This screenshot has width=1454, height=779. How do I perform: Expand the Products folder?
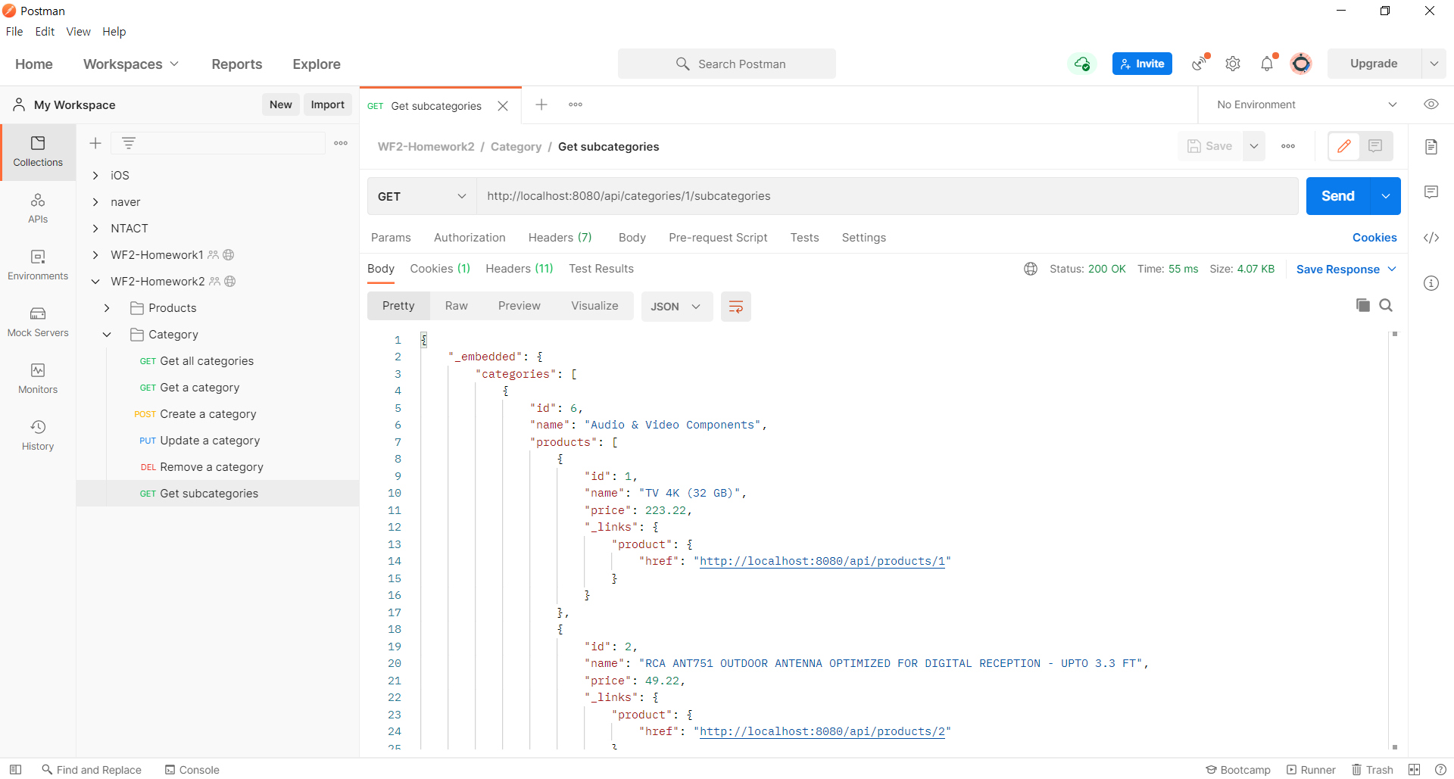pos(107,308)
